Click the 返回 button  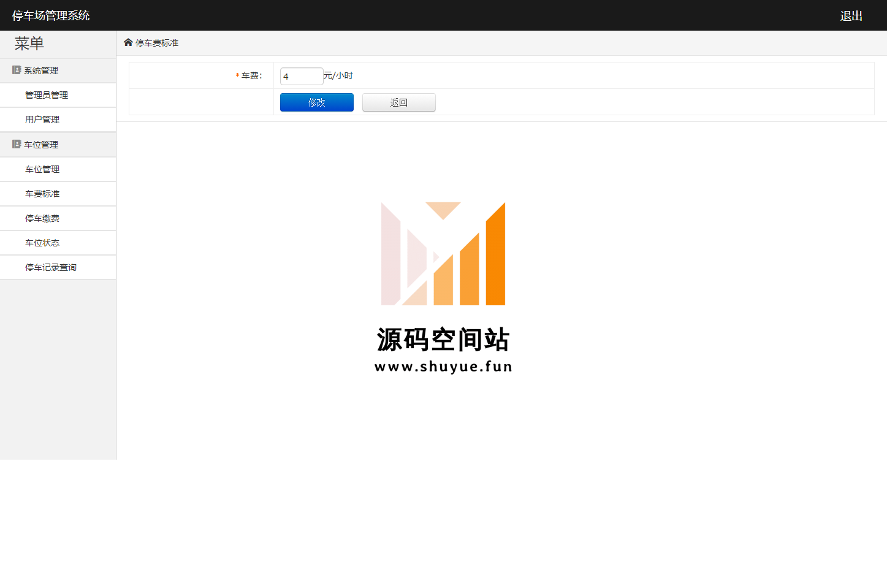coord(399,102)
